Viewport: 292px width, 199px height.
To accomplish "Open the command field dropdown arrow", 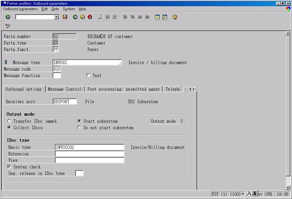I will pos(56,17).
